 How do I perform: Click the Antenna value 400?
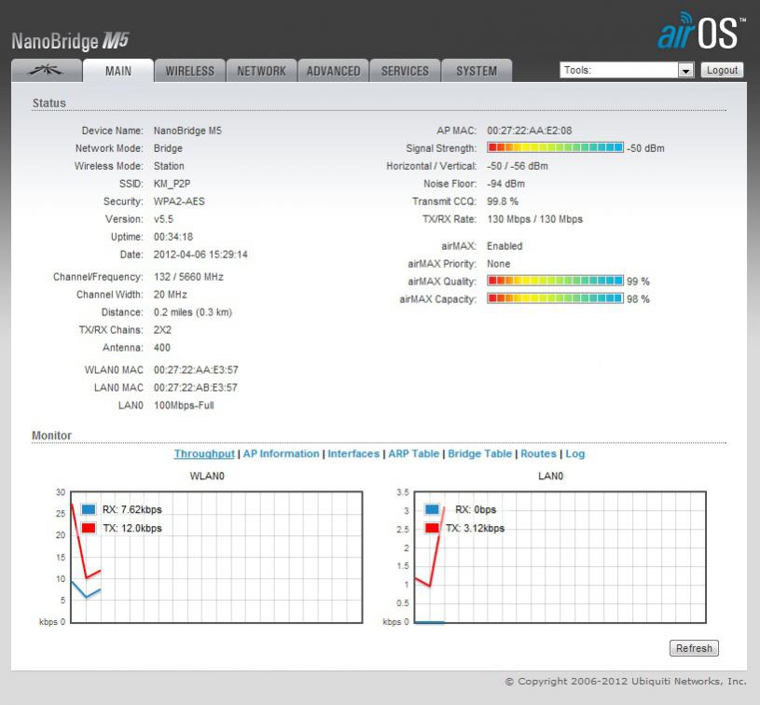tap(162, 348)
